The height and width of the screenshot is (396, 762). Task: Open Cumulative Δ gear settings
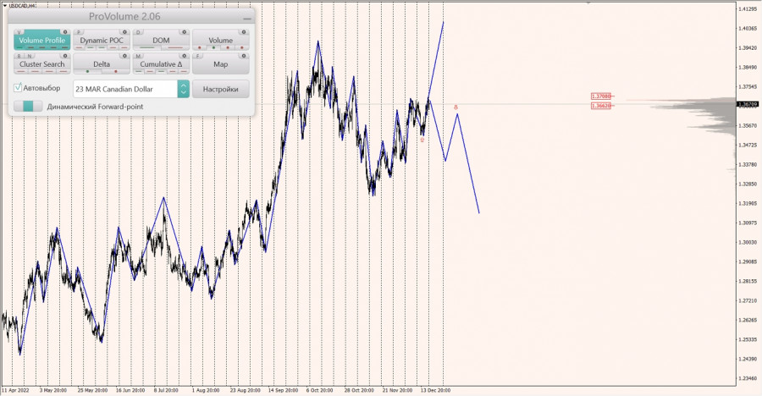pyautogui.click(x=185, y=56)
